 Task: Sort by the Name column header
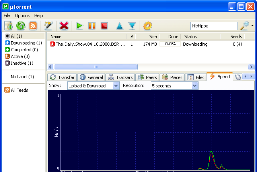point(87,37)
